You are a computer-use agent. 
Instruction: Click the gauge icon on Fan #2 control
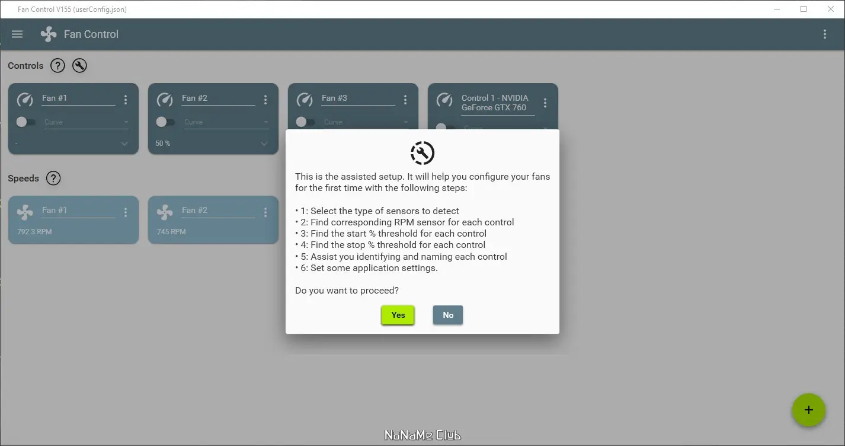[x=165, y=100]
